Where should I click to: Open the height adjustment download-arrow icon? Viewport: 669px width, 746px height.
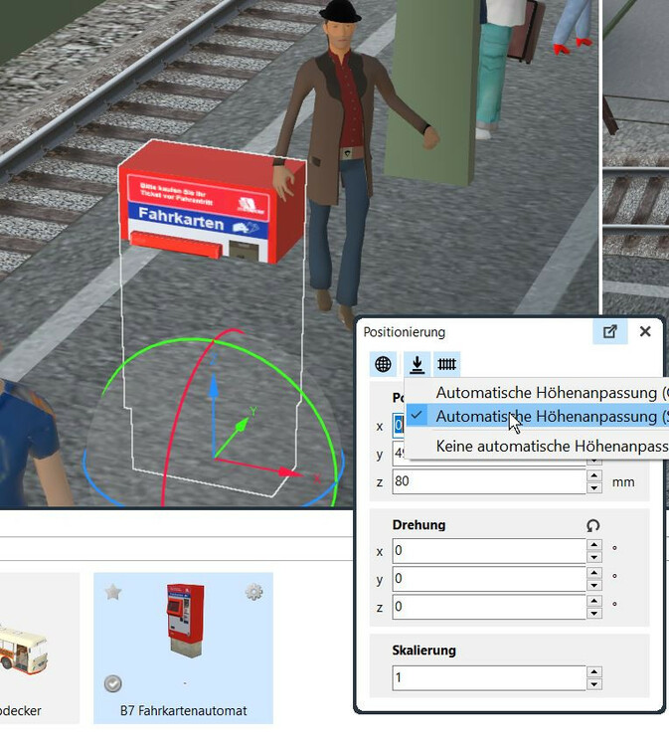(417, 364)
